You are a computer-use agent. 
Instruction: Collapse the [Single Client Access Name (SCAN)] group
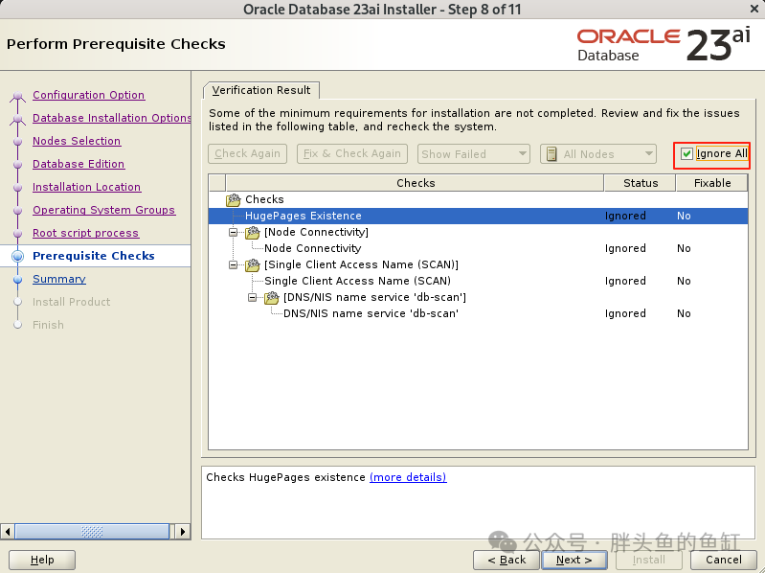point(234,265)
